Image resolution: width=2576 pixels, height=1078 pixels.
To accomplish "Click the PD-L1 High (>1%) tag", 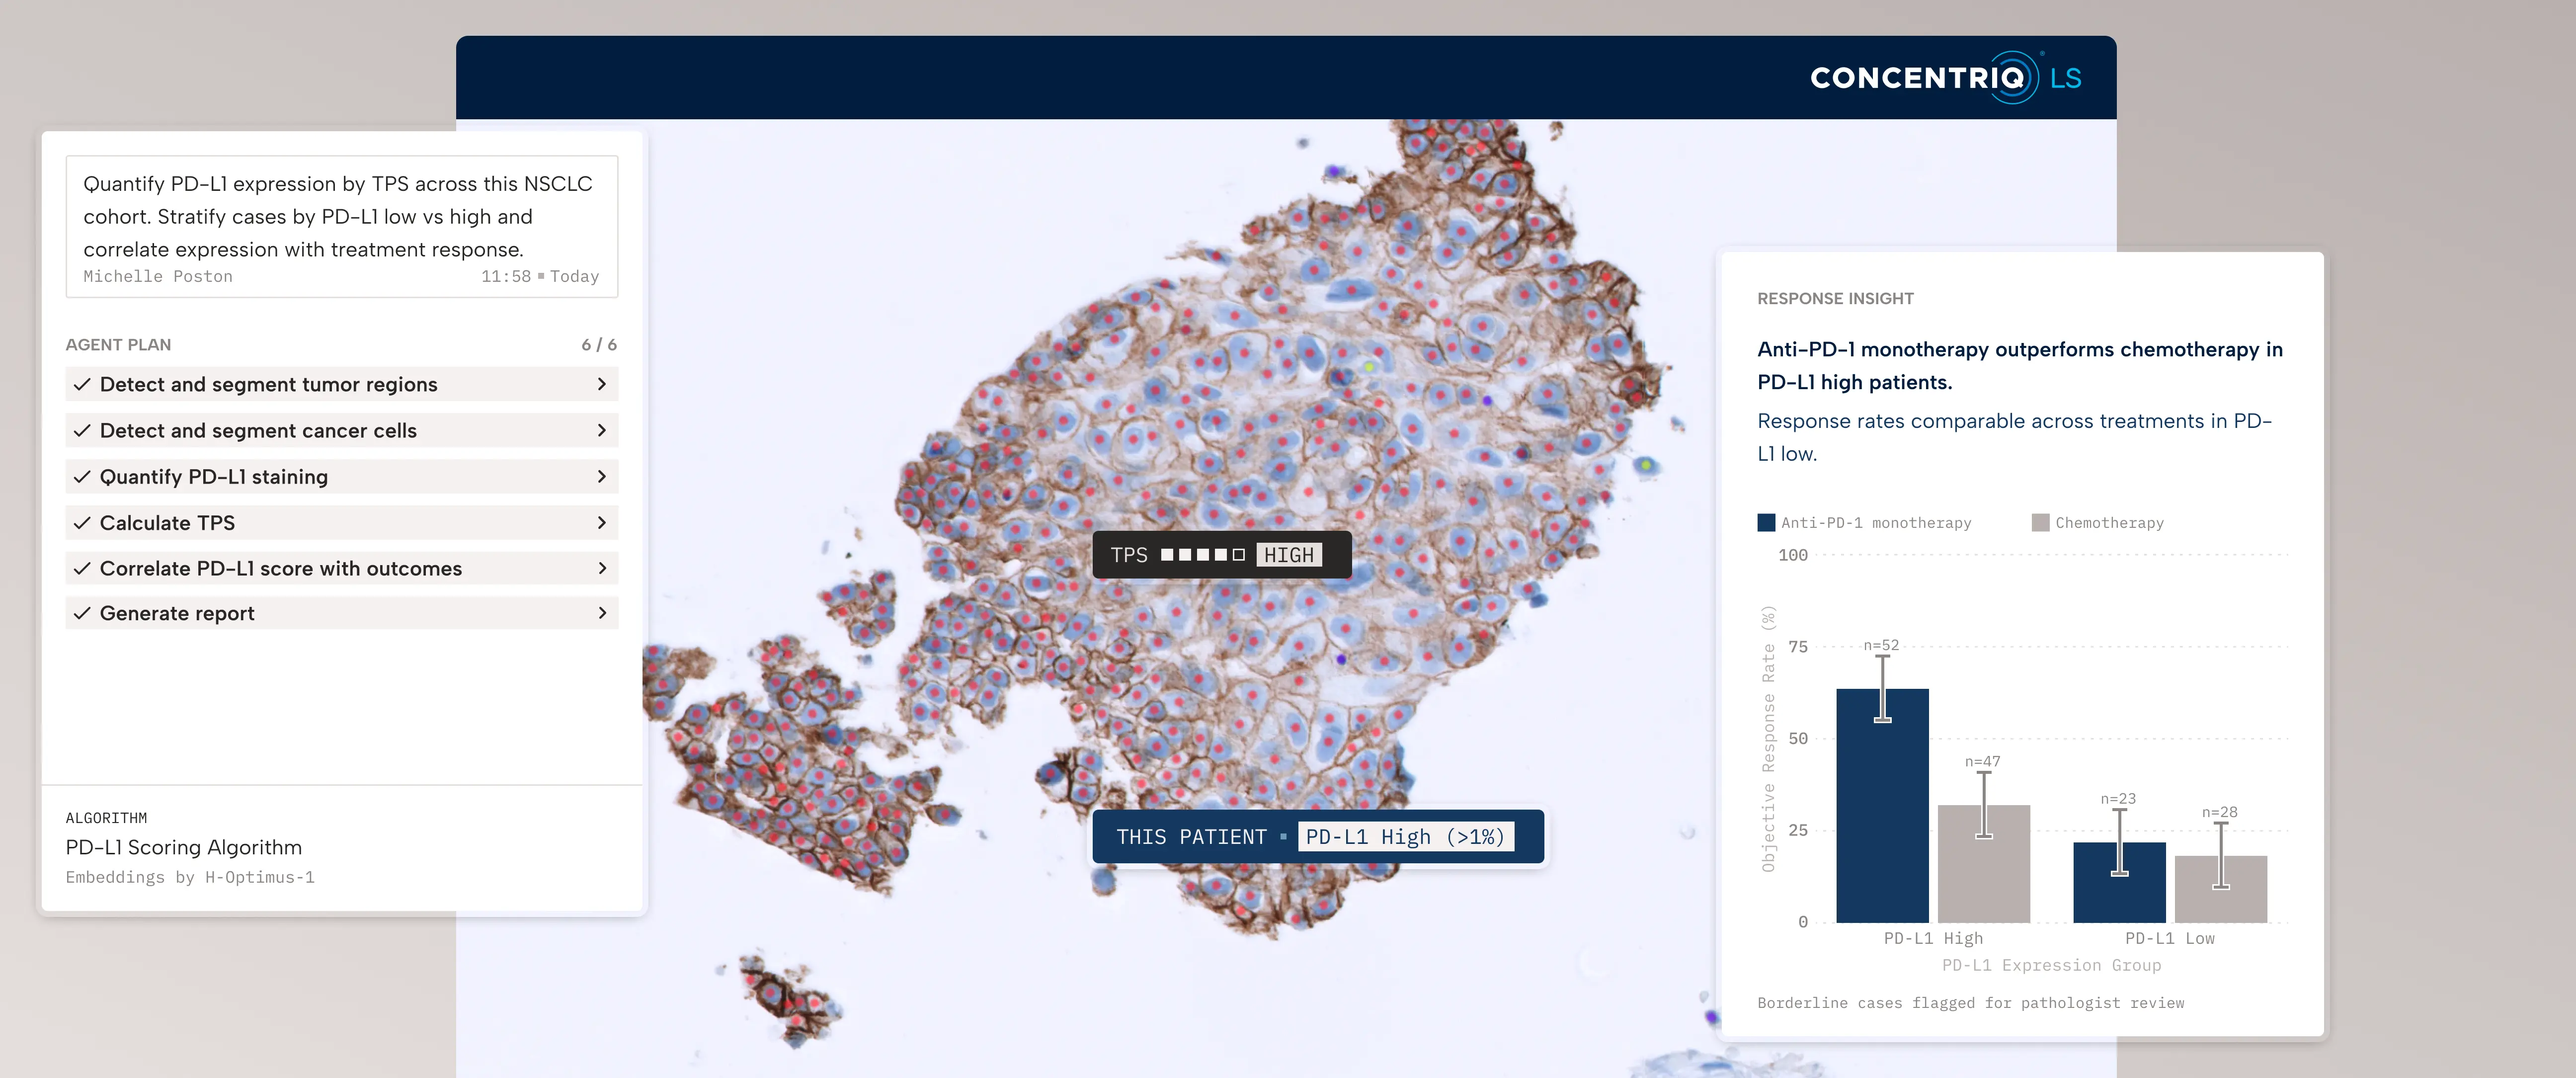I will click(1405, 837).
